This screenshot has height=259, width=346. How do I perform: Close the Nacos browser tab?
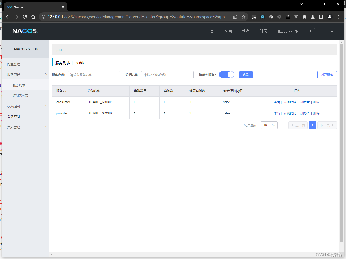pyautogui.click(x=63, y=7)
